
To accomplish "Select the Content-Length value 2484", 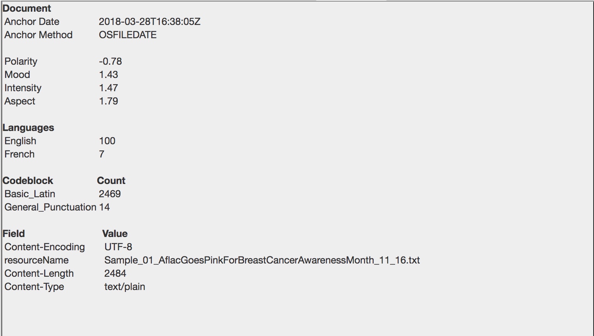I will pos(115,273).
